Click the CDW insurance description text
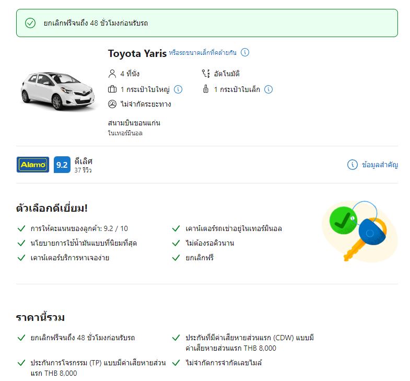 coord(250,343)
